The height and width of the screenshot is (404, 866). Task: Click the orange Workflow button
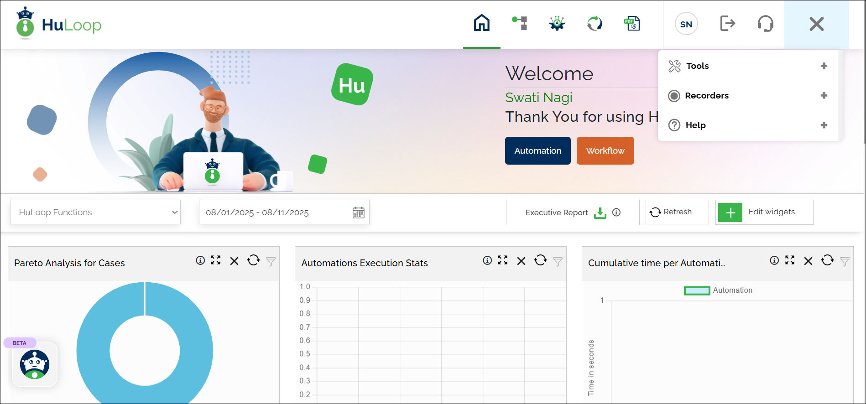point(605,151)
